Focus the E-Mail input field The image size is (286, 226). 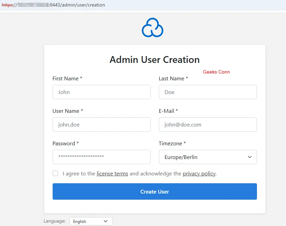pyautogui.click(x=208, y=124)
